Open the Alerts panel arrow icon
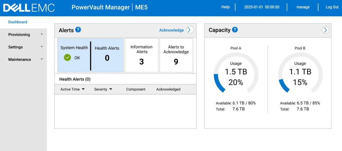This screenshot has width=342, height=151. 190,30
